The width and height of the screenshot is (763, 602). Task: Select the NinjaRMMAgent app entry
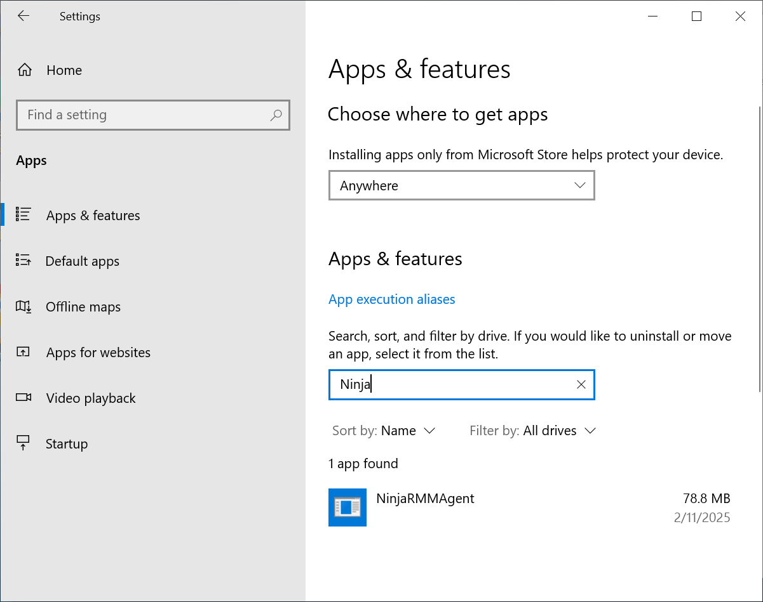529,507
